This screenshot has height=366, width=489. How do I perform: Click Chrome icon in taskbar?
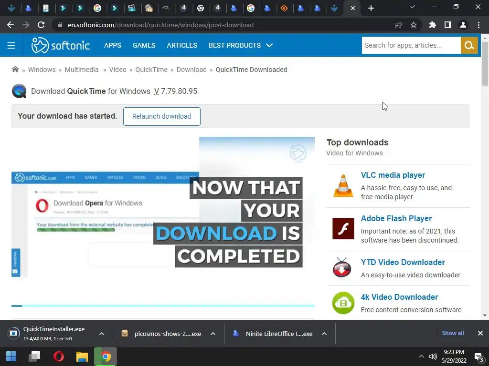click(106, 356)
